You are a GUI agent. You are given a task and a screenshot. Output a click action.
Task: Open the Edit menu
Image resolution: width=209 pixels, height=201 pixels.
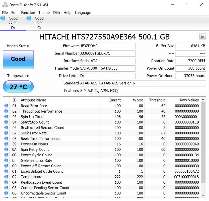14,13
